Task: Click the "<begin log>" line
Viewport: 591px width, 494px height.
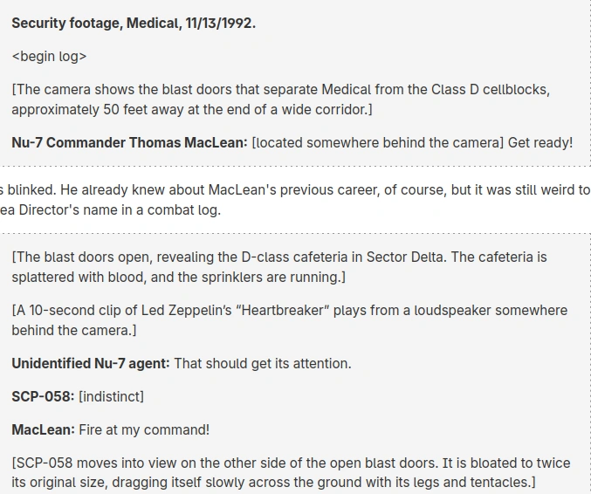Action: (49, 57)
